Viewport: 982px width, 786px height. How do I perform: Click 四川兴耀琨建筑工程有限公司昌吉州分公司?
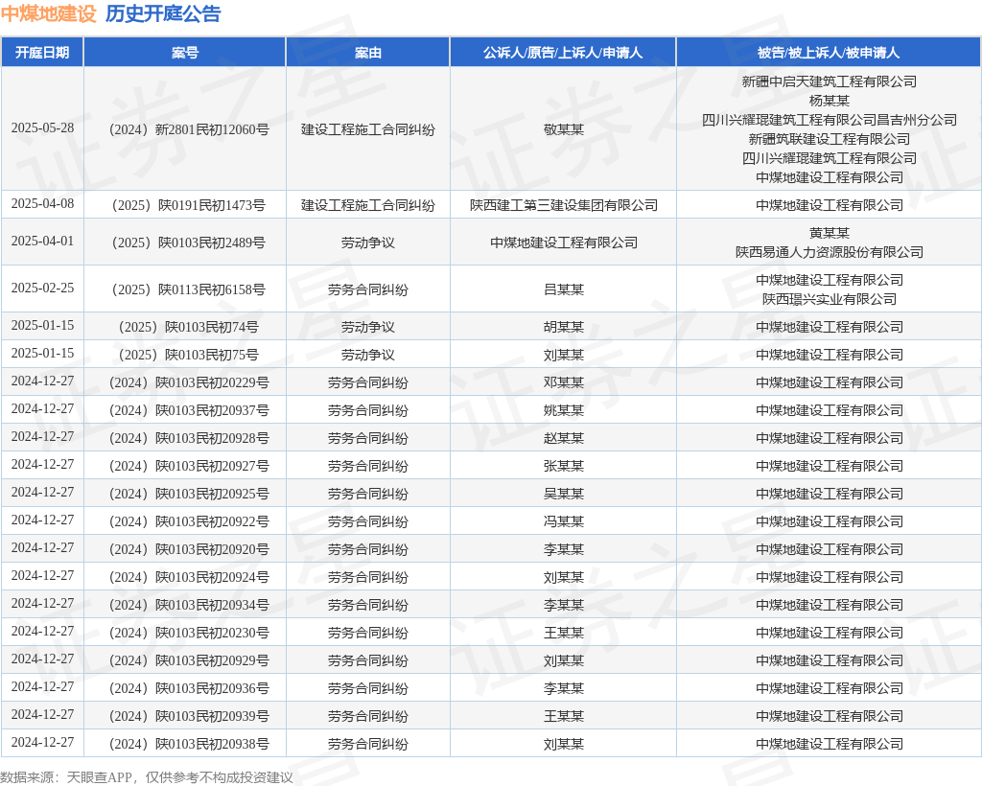pyautogui.click(x=830, y=120)
